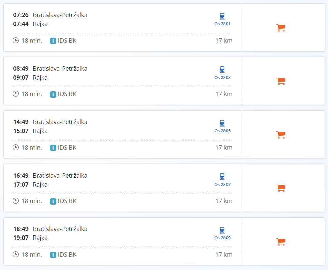Click cart icon for 14:49 departure

pos(281,135)
